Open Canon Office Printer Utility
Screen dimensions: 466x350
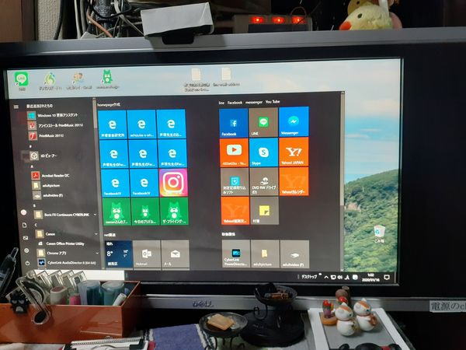[x=62, y=243]
